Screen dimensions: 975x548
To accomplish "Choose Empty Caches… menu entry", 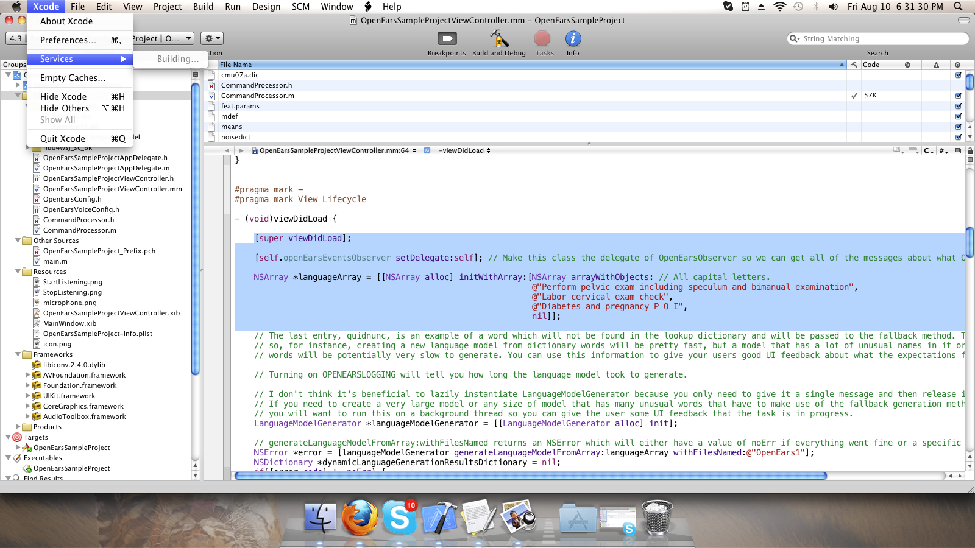I will (x=80, y=78).
